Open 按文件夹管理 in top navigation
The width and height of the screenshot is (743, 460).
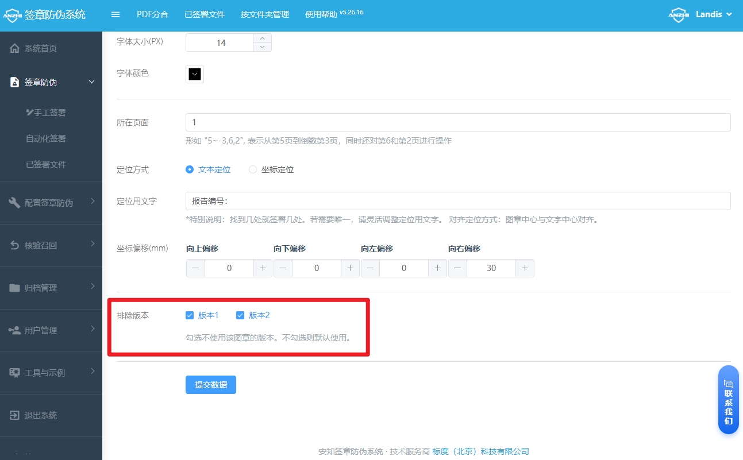tap(264, 15)
